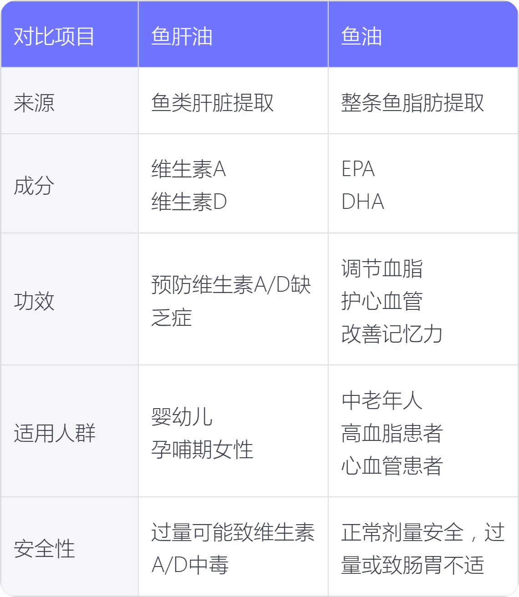Click the 调节血脂 text
The height and width of the screenshot is (597, 519).
tap(382, 268)
